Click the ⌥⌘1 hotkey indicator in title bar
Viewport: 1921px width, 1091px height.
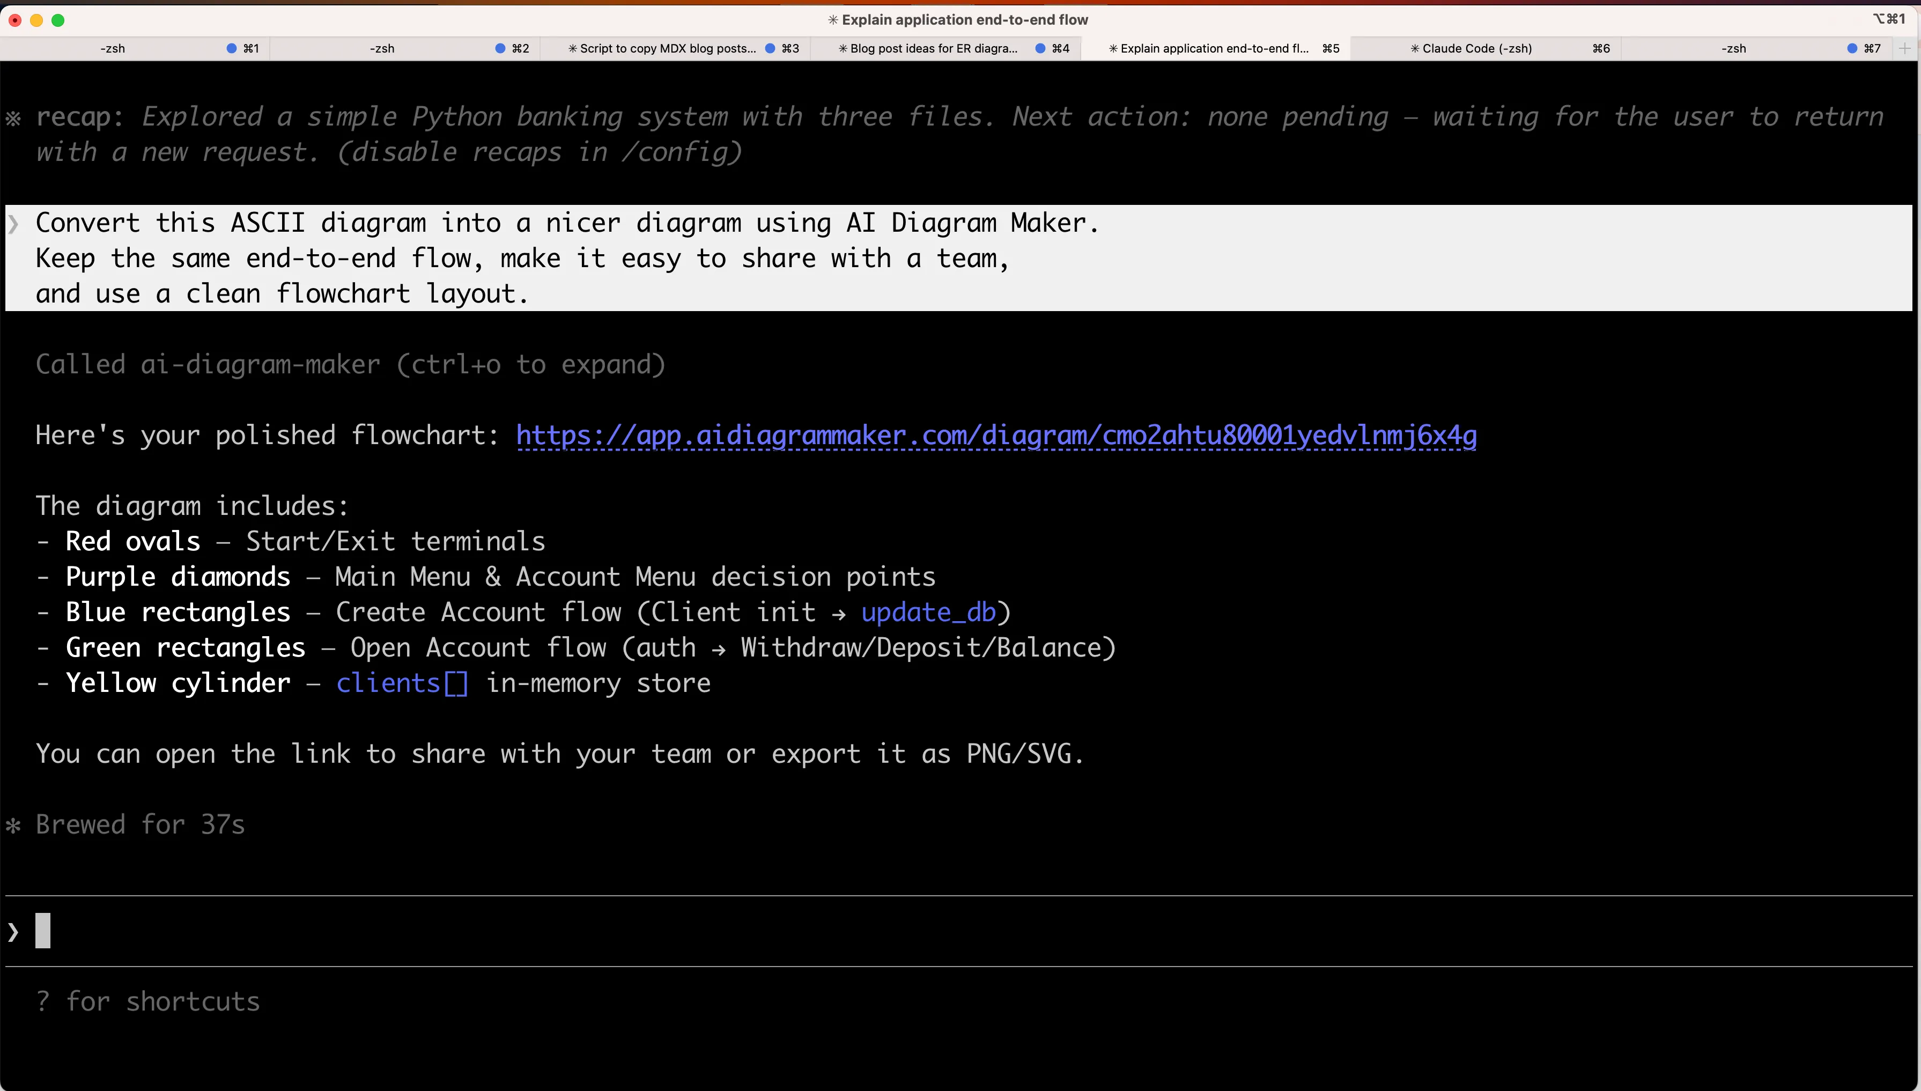(1888, 19)
